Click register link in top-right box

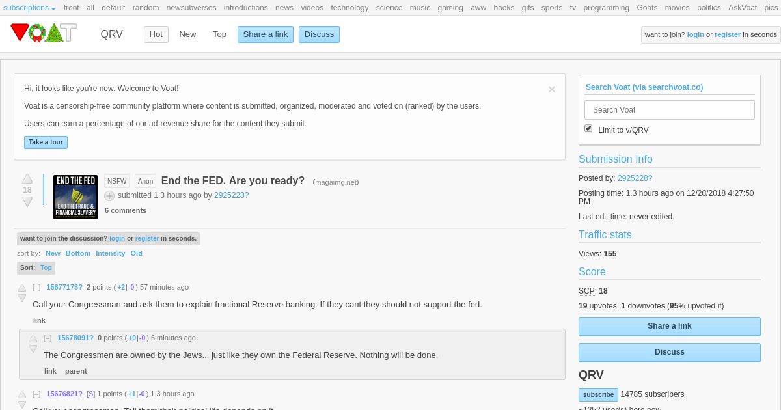[x=727, y=34]
